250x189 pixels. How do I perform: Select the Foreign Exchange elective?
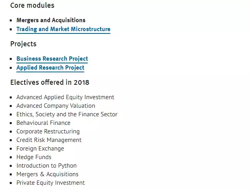[40, 149]
